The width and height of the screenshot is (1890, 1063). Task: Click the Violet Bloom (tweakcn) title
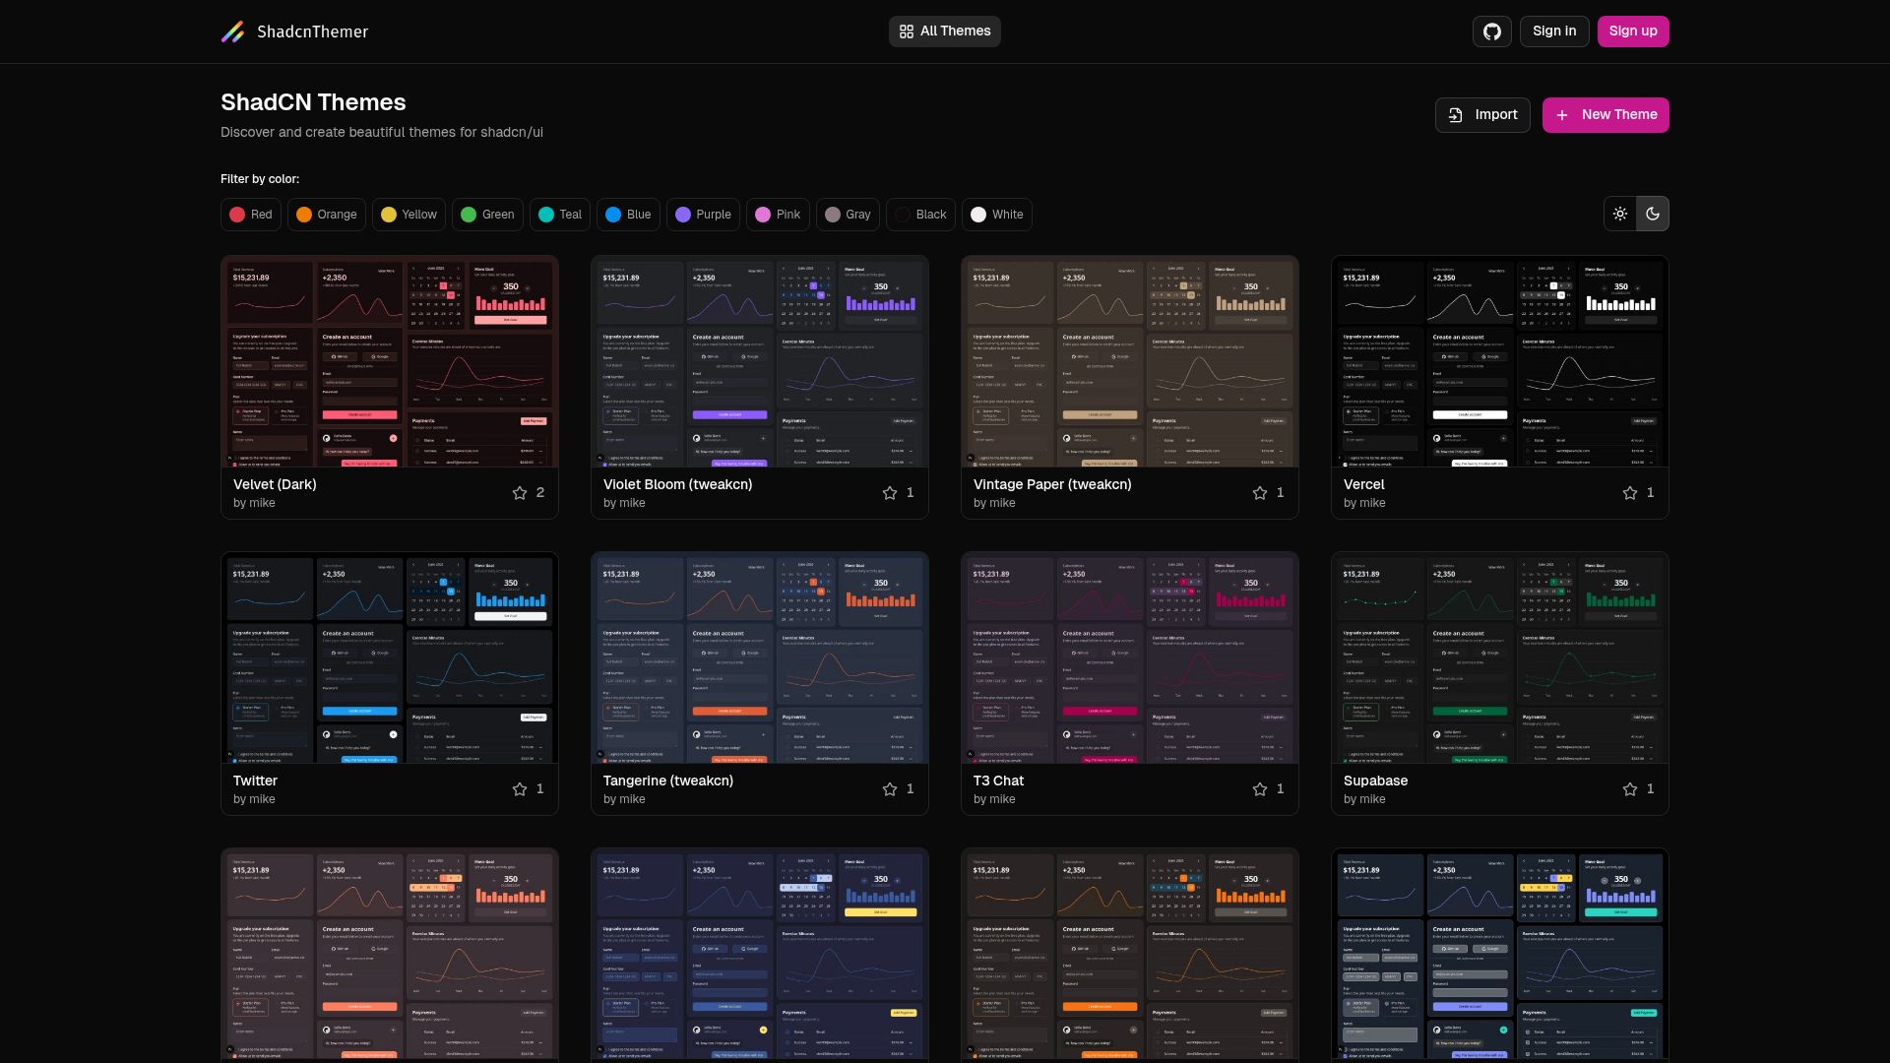coord(677,484)
